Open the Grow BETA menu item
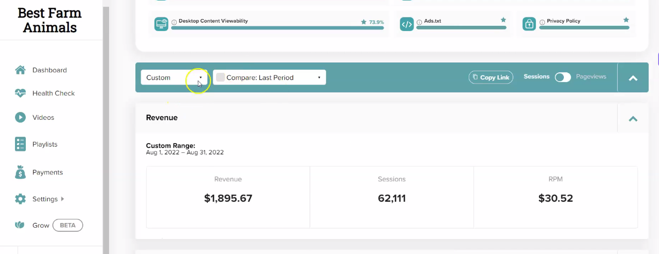659x254 pixels. pos(49,225)
